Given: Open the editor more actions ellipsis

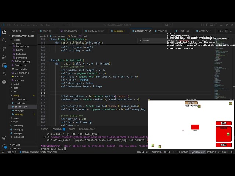Looking at the screenshot, I should coord(231,31).
